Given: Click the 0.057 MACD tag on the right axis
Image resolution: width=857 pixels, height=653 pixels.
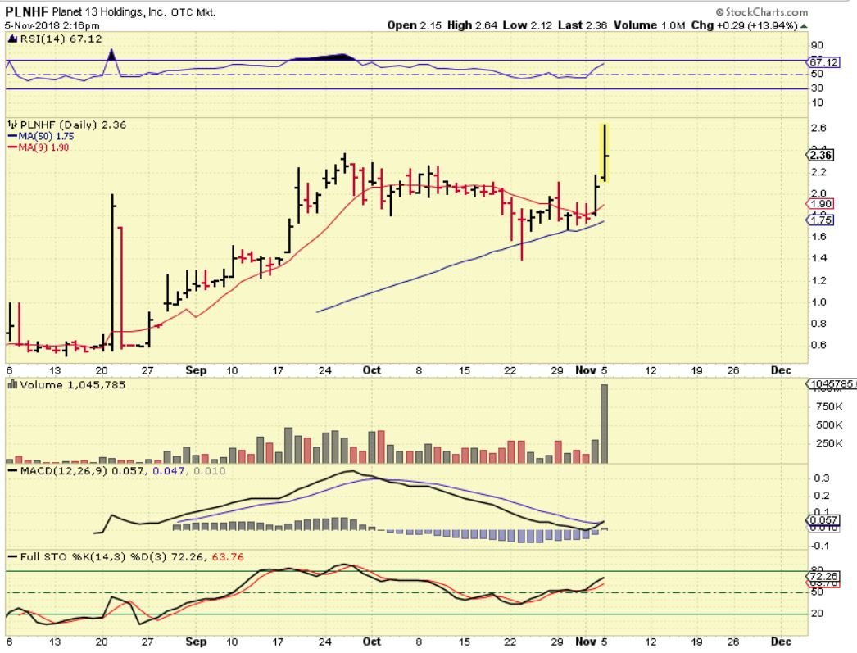Looking at the screenshot, I should [823, 520].
